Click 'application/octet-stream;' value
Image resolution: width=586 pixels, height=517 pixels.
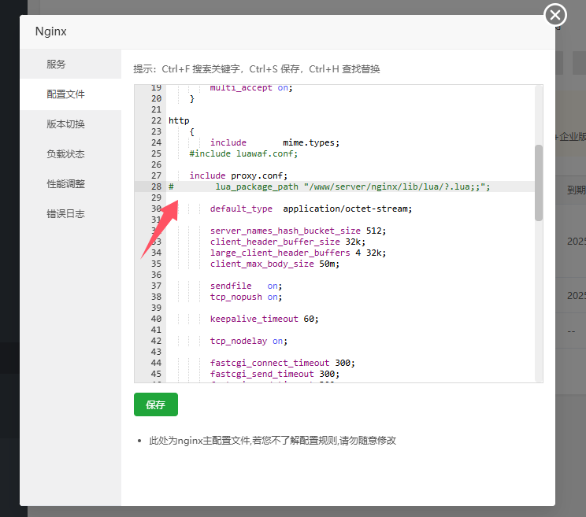pyautogui.click(x=347, y=209)
